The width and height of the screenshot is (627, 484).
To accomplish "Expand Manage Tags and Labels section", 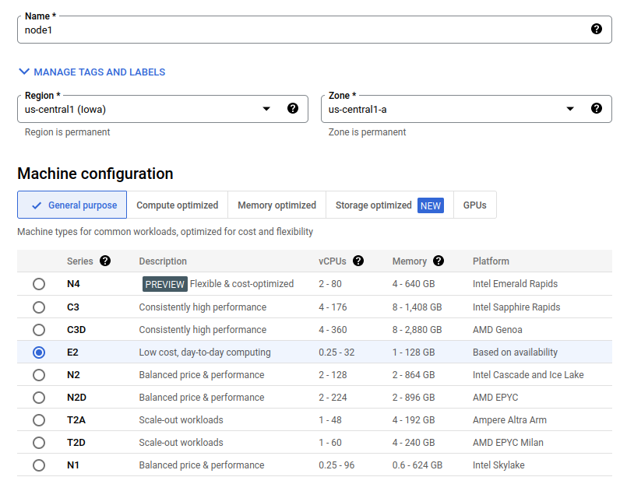I will 92,72.
